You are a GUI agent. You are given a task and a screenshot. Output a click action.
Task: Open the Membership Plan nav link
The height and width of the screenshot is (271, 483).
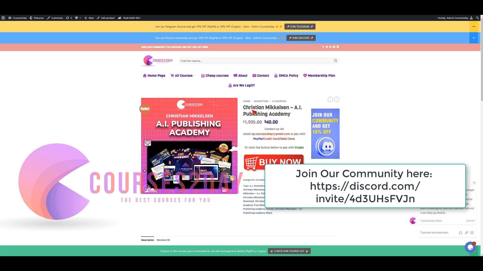point(319,76)
